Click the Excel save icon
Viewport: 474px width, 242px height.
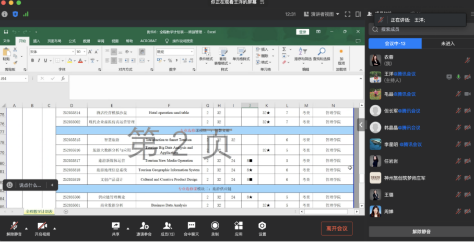(6, 32)
